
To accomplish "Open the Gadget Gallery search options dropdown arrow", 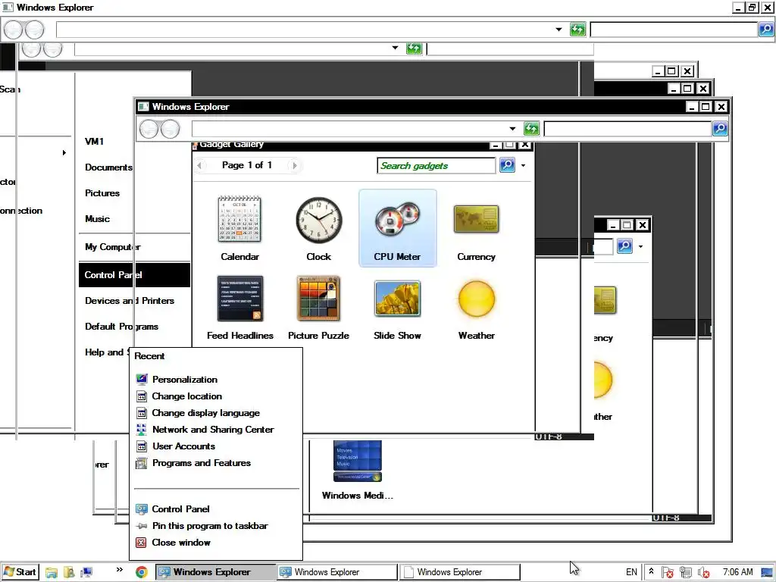I will (523, 165).
